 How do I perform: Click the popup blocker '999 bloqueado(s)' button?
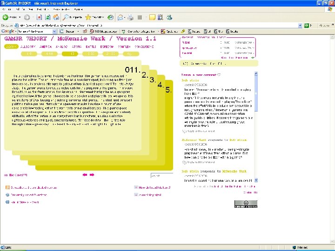[103, 32]
